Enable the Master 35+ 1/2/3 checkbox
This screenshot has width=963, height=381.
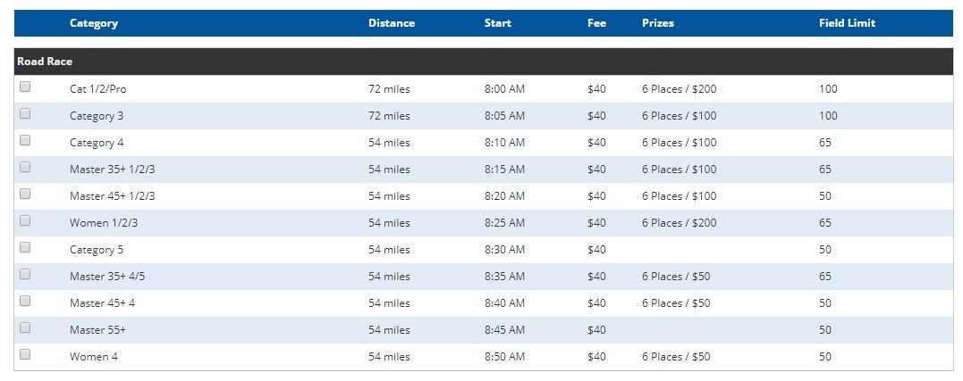(24, 167)
